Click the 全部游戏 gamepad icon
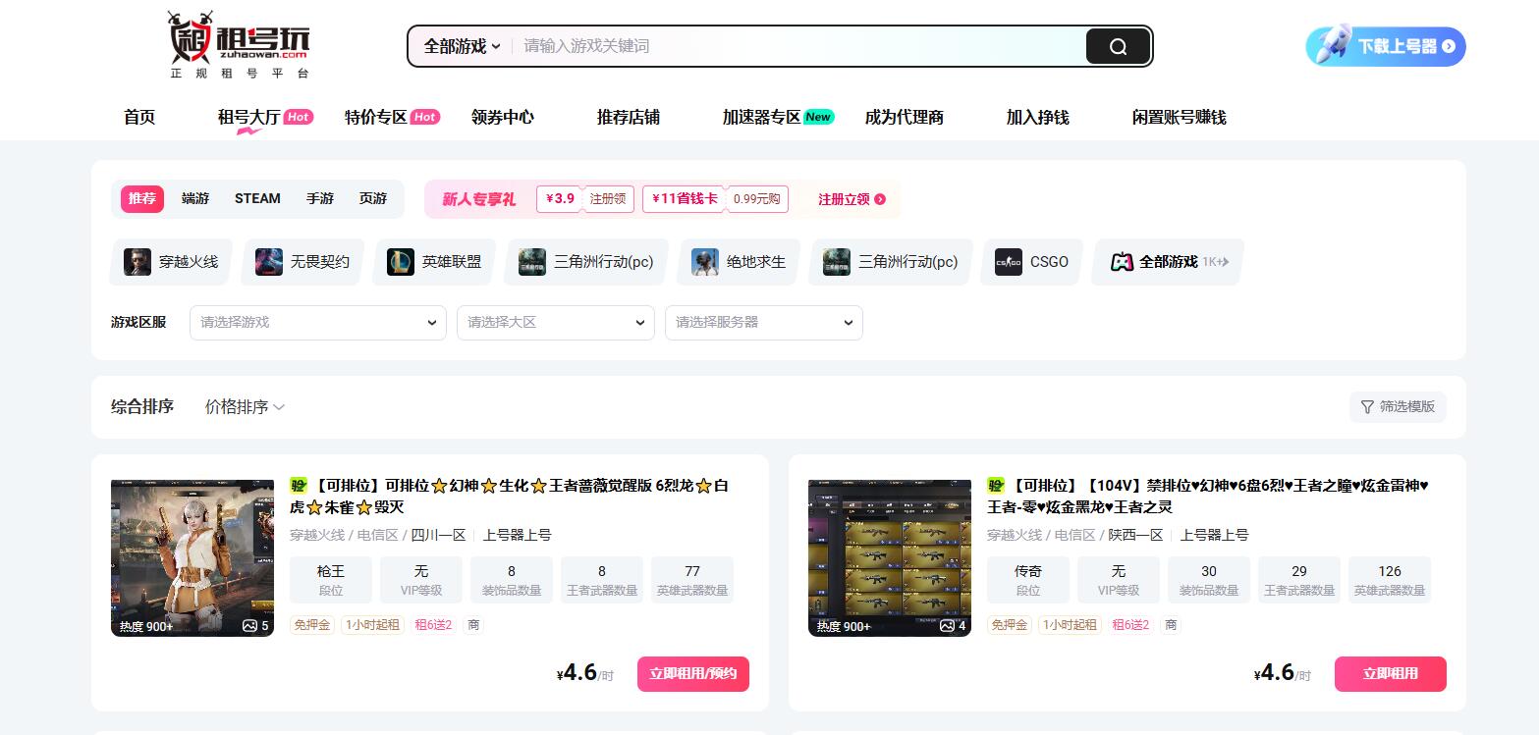Viewport: 1539px width, 735px height. click(x=1122, y=262)
